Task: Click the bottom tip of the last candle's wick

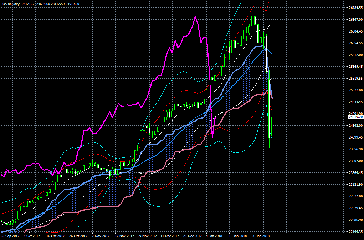Action: point(272,184)
